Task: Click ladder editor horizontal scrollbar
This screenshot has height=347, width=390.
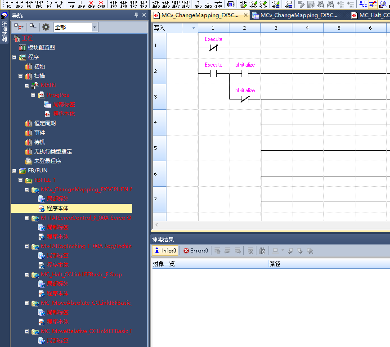Action: [x=270, y=225]
